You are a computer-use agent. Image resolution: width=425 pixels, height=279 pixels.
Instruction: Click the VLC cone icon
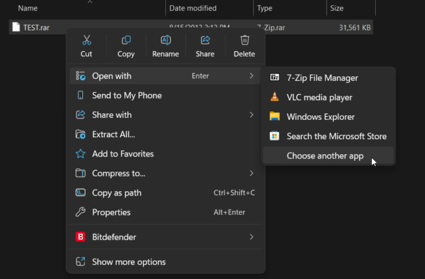274,97
